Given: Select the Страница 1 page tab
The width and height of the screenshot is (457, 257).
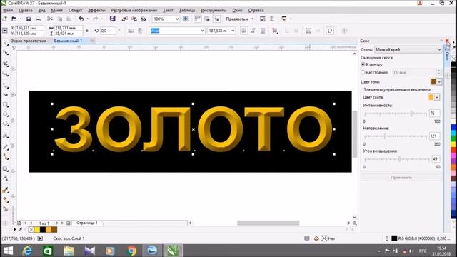Looking at the screenshot, I should point(87,223).
